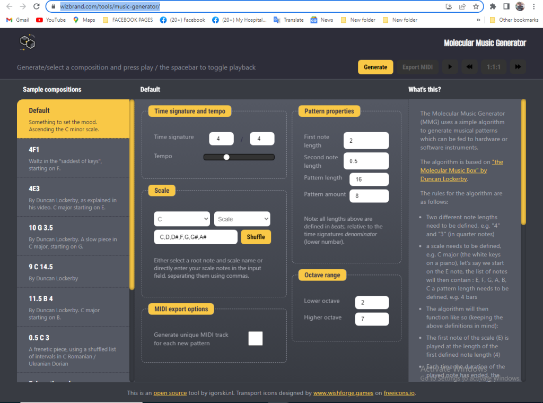This screenshot has width=543, height=403.
Task: Click the First note length field
Action: (x=366, y=141)
